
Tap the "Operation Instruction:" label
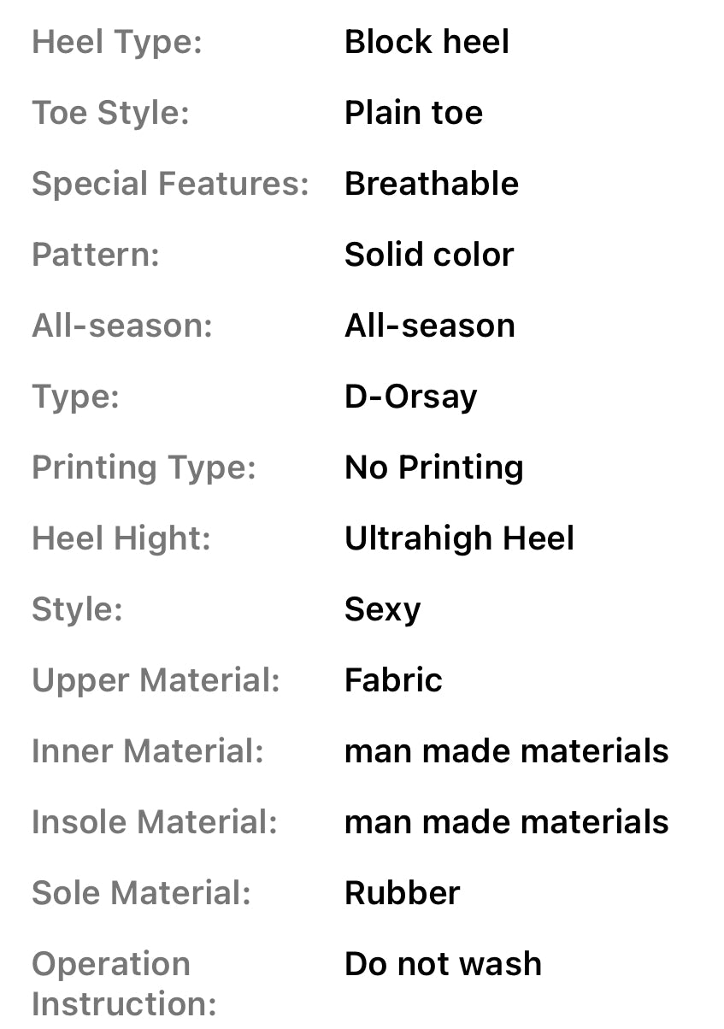(x=124, y=983)
